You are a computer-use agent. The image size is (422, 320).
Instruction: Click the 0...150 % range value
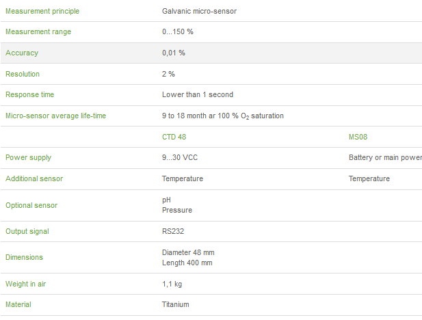click(x=178, y=31)
